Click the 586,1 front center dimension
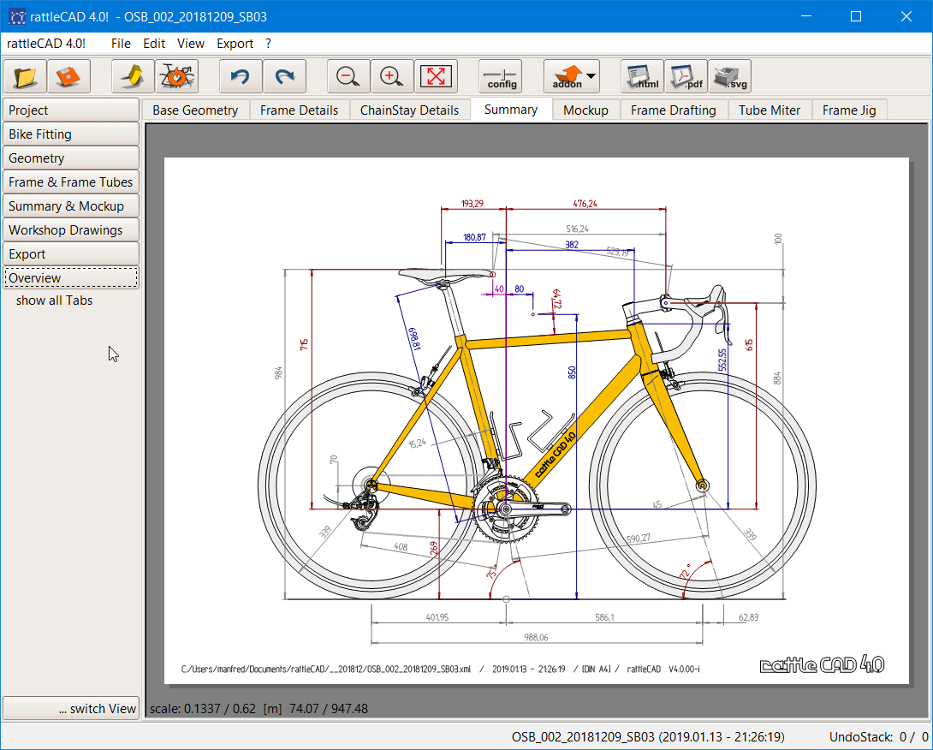 point(604,618)
